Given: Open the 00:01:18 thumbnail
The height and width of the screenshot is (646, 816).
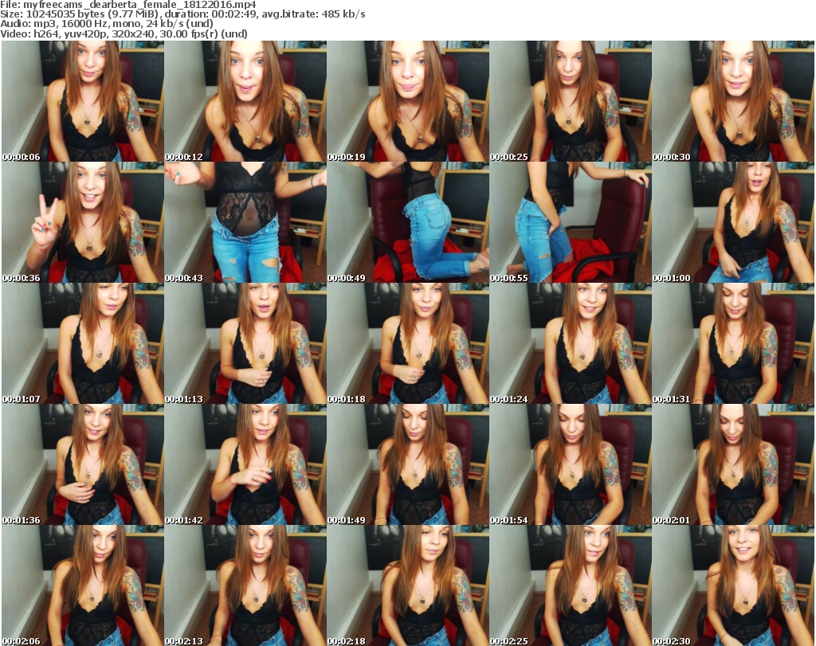Looking at the screenshot, I should click(408, 343).
